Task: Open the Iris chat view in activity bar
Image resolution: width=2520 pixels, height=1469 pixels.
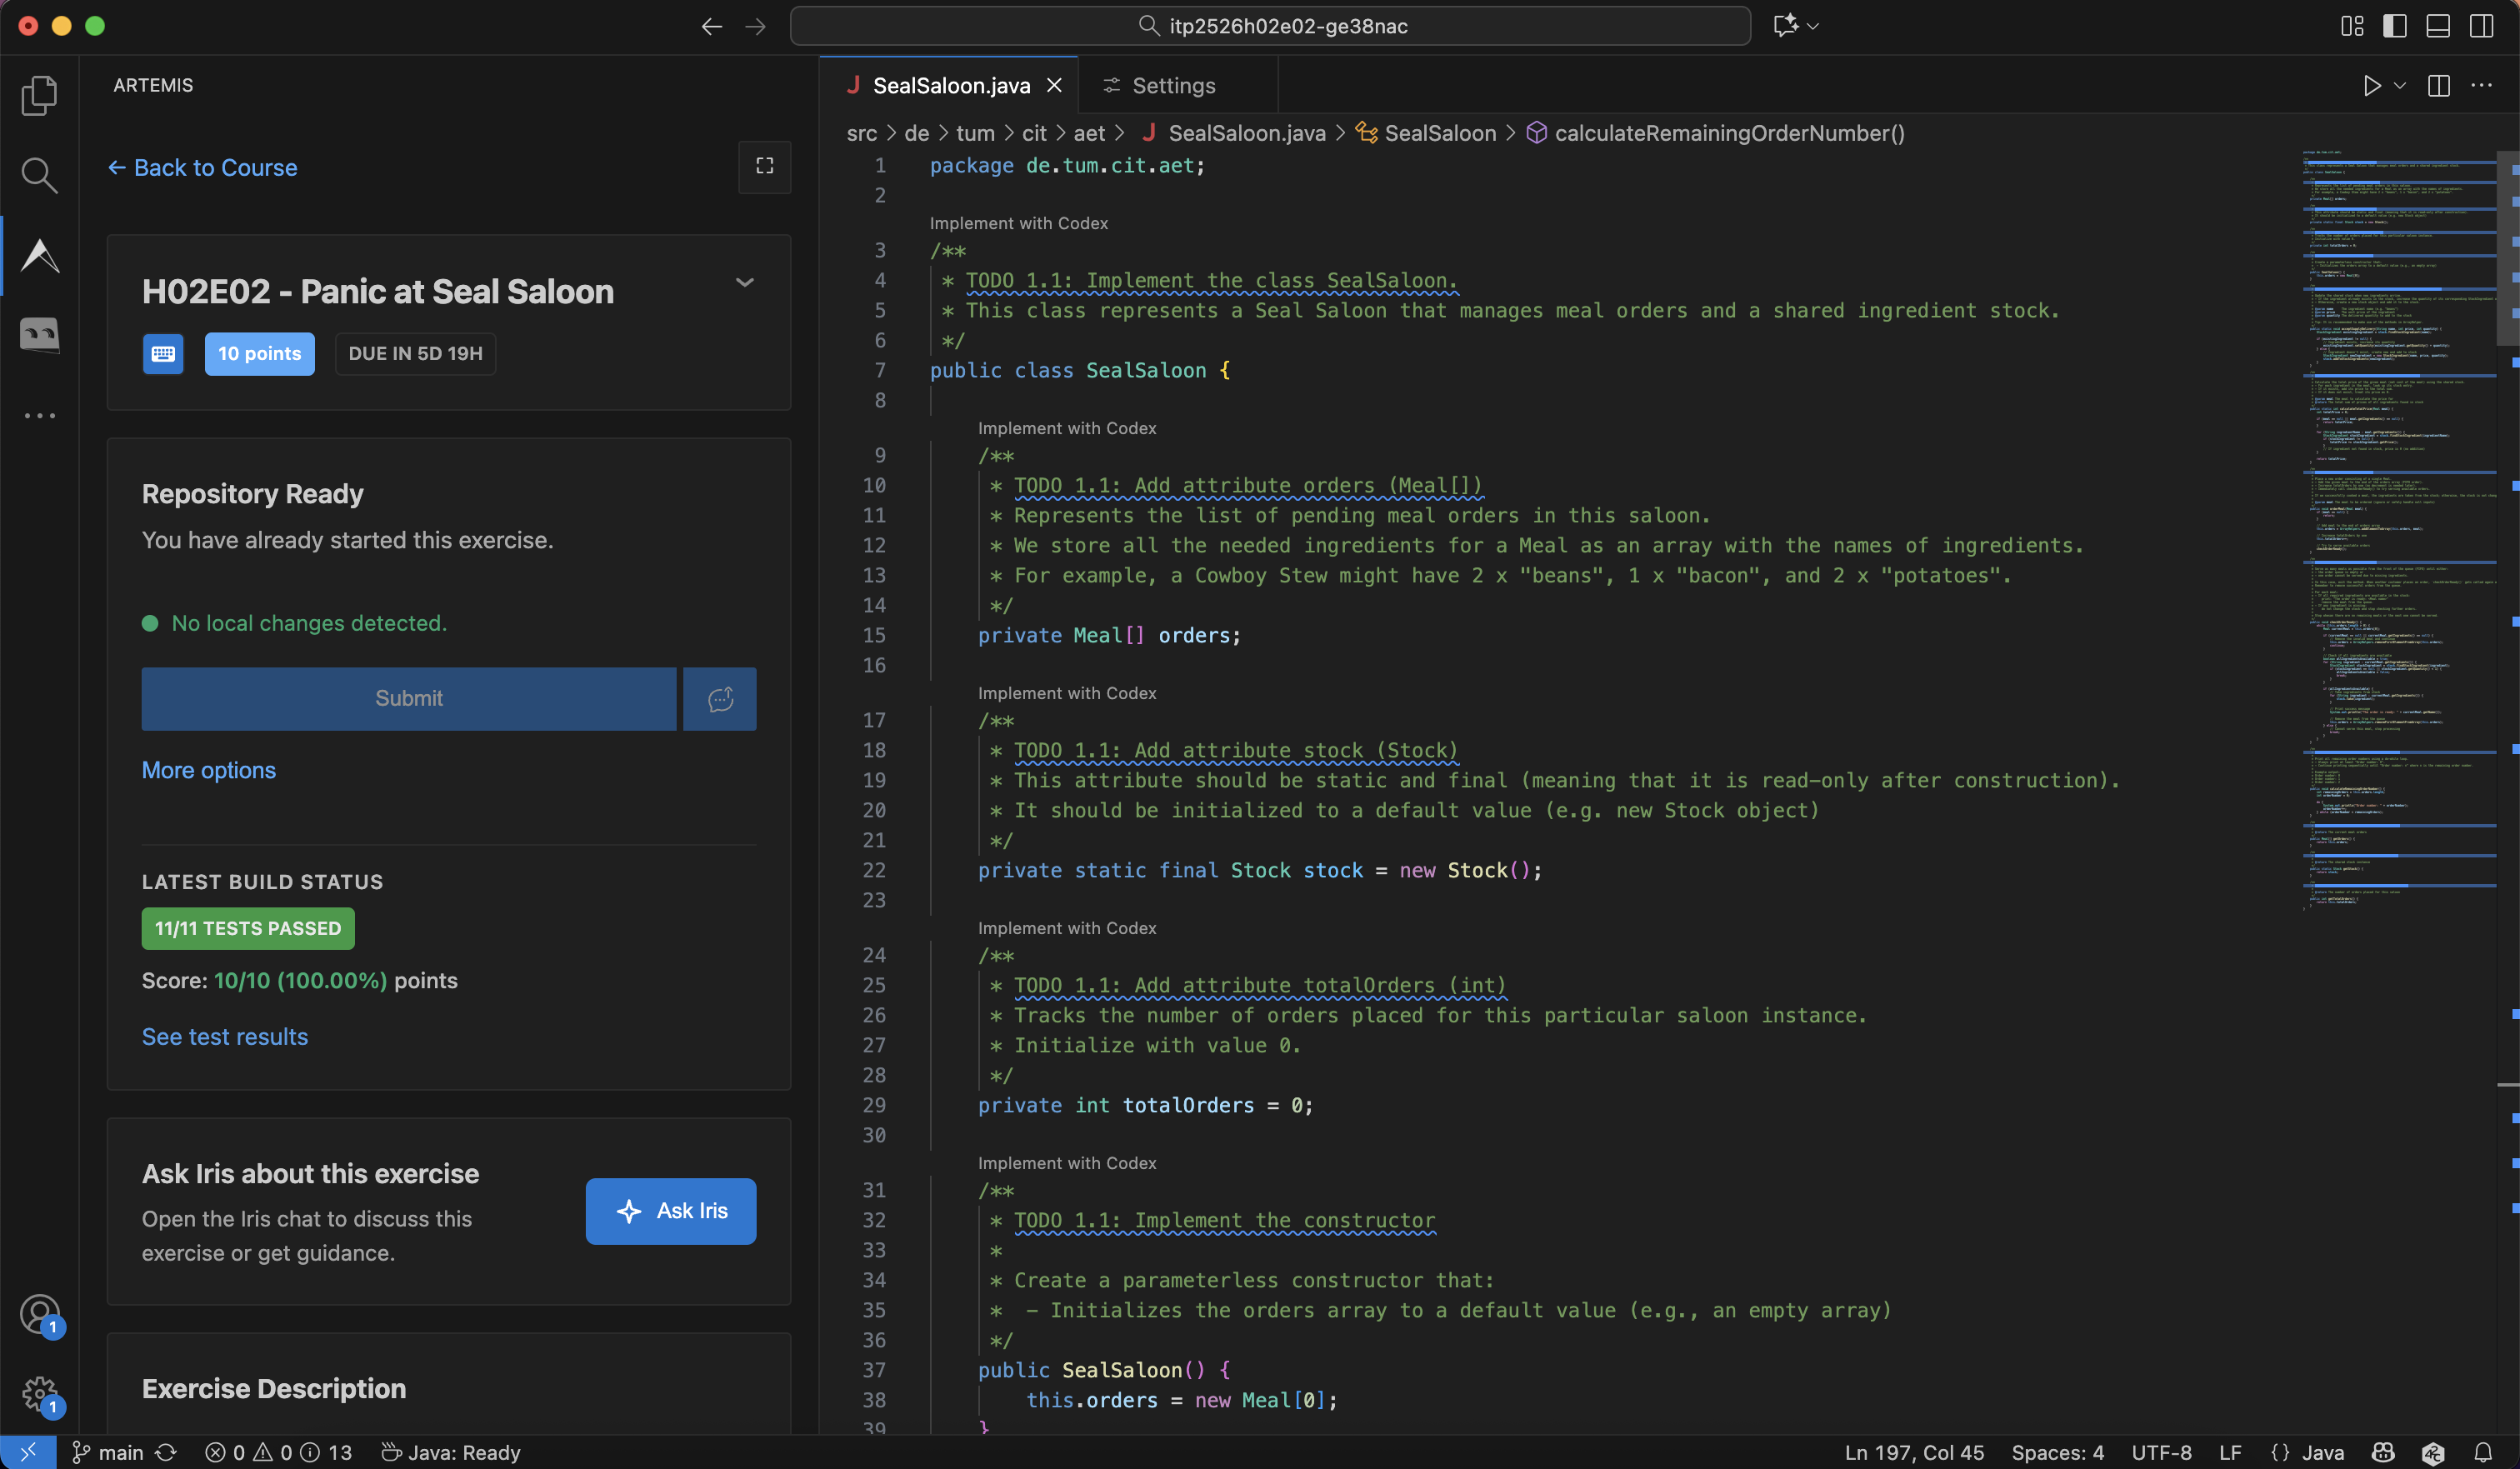Action: tap(39, 335)
